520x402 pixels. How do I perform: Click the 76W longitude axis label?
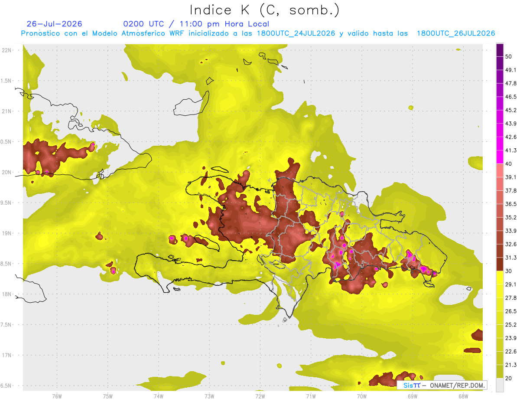[x=57, y=396]
